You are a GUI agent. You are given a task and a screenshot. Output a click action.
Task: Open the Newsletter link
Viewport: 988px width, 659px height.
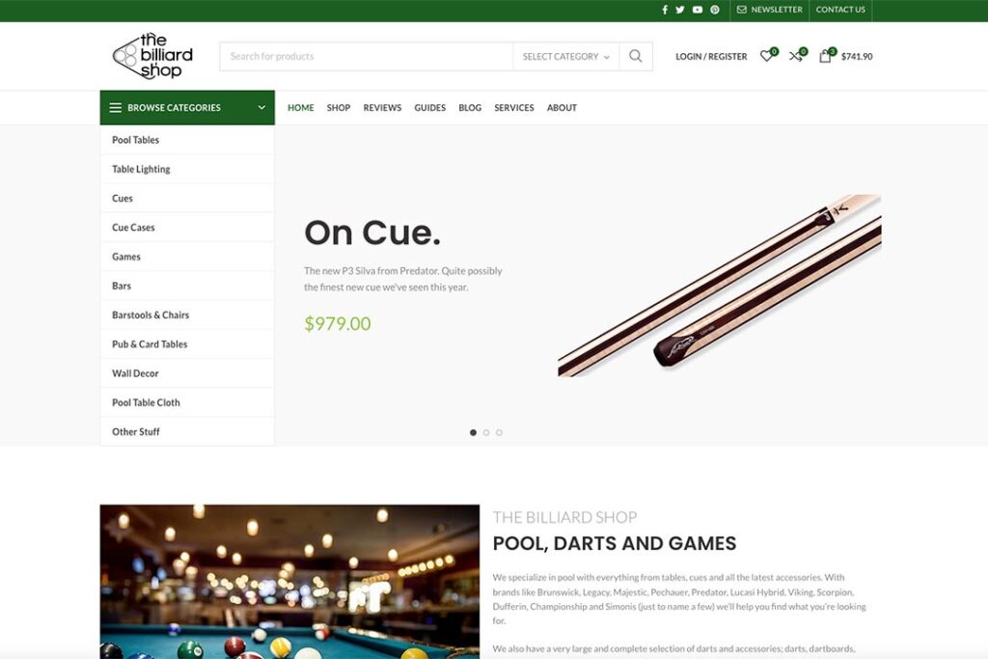(769, 10)
